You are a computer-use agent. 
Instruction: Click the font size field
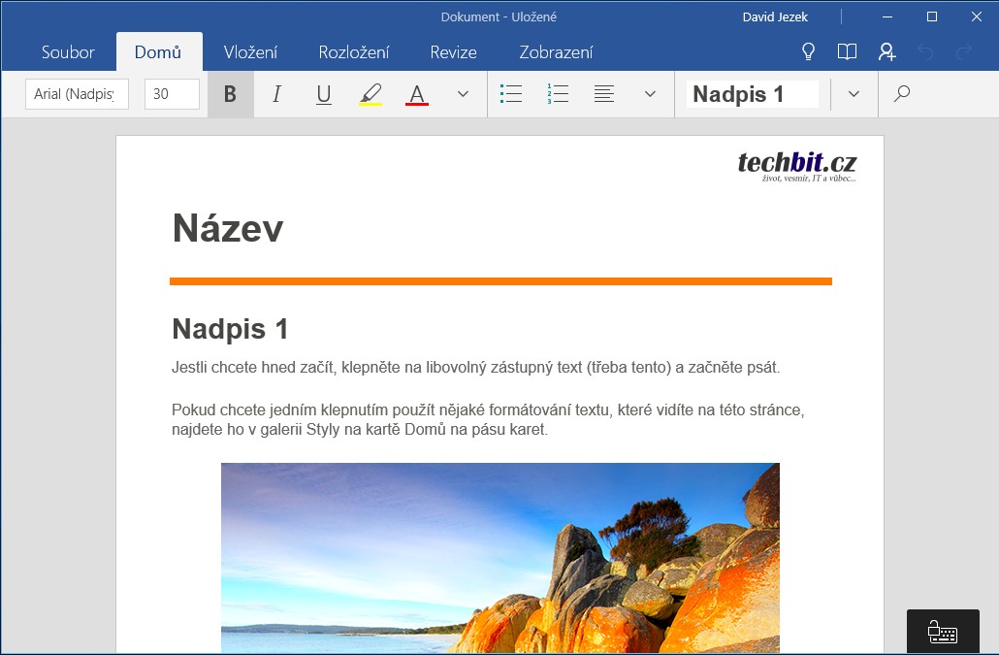172,94
